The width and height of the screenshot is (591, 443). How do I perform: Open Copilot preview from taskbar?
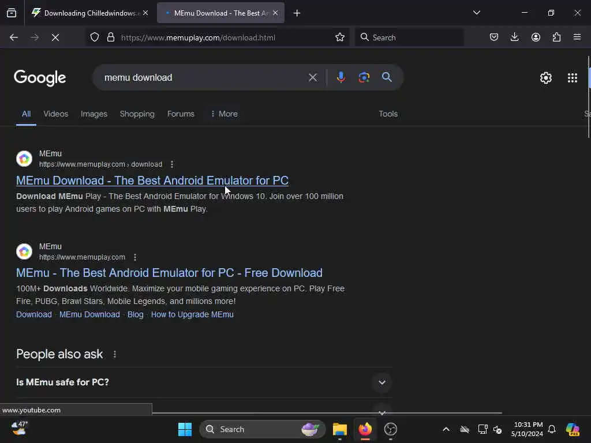[x=573, y=429]
